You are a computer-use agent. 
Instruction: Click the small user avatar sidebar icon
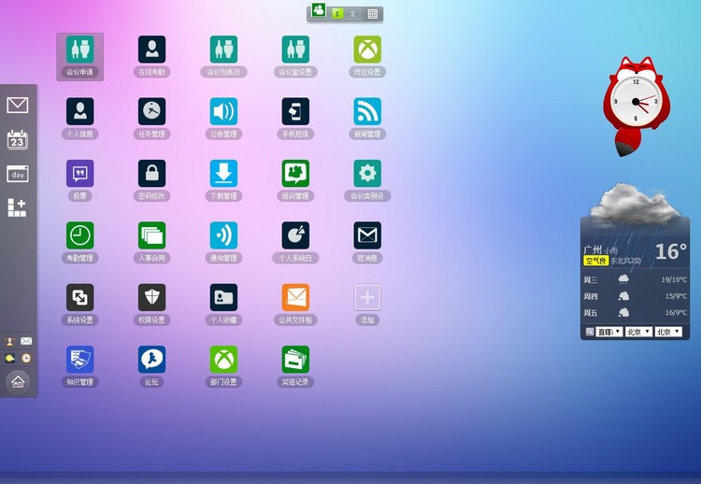coord(9,341)
